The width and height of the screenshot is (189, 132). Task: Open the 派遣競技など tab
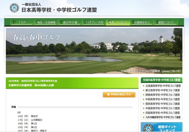142,22
